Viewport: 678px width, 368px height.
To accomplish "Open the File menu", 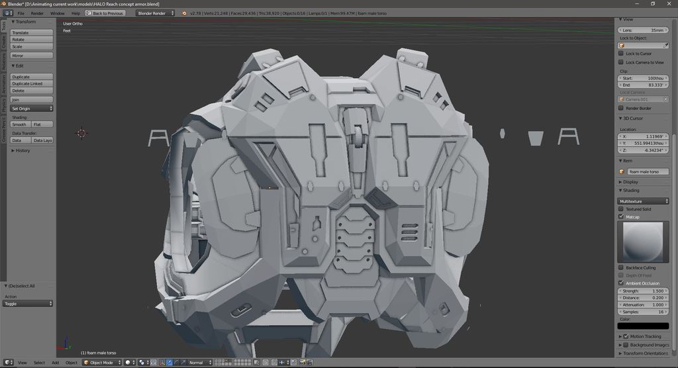I will click(21, 13).
